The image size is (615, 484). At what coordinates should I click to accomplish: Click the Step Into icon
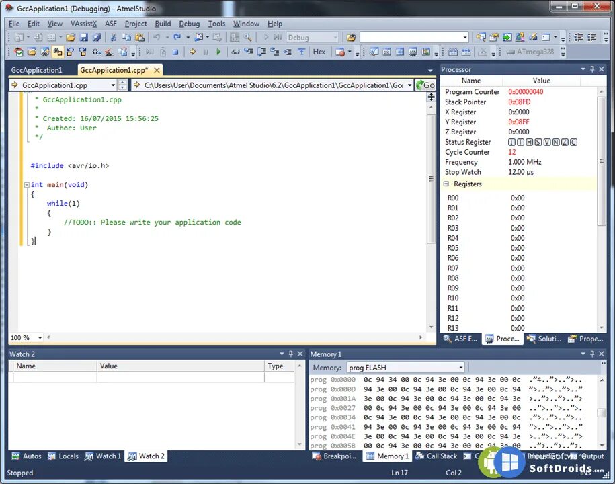click(x=249, y=52)
